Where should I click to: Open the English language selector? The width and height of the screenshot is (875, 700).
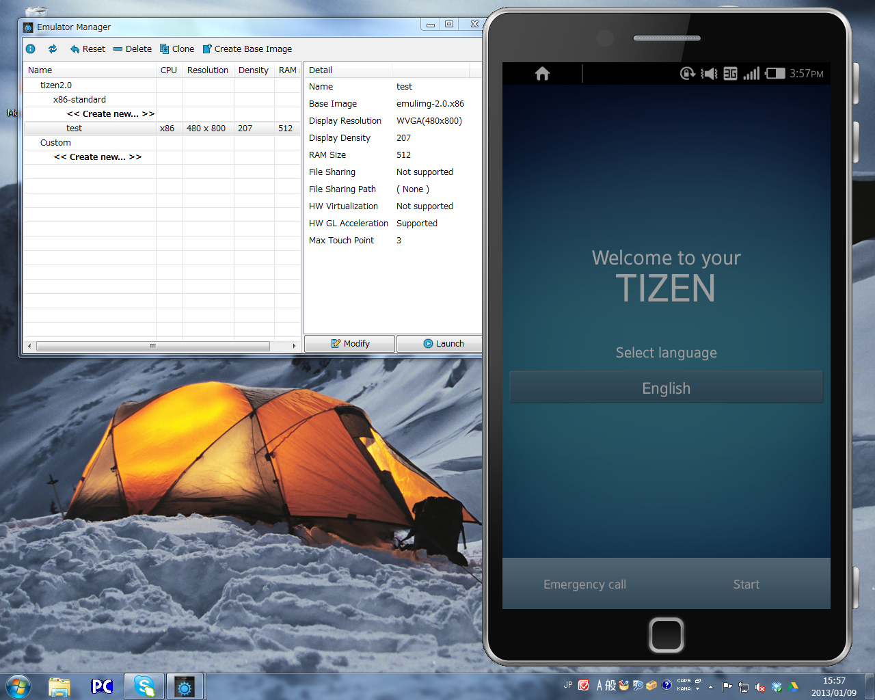pos(667,388)
